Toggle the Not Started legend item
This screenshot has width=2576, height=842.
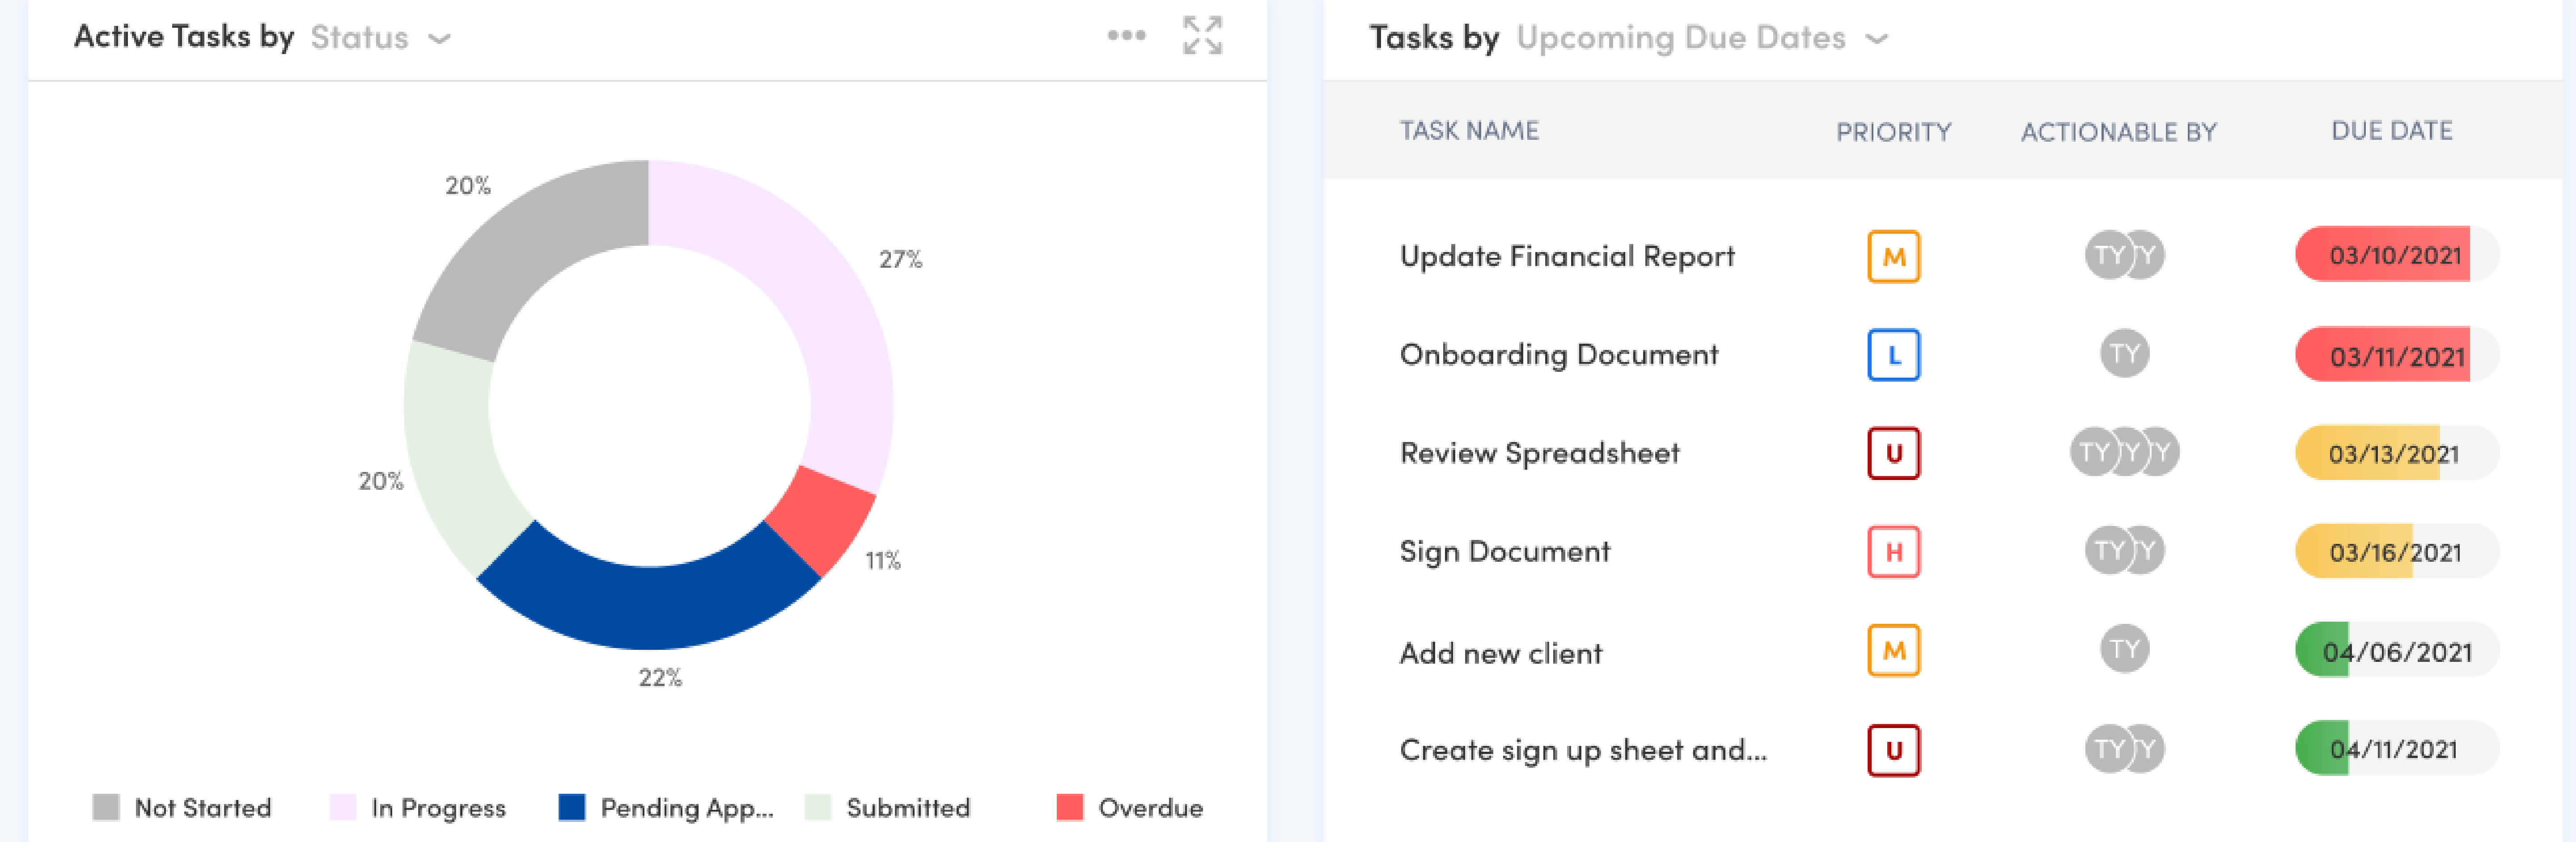182,807
